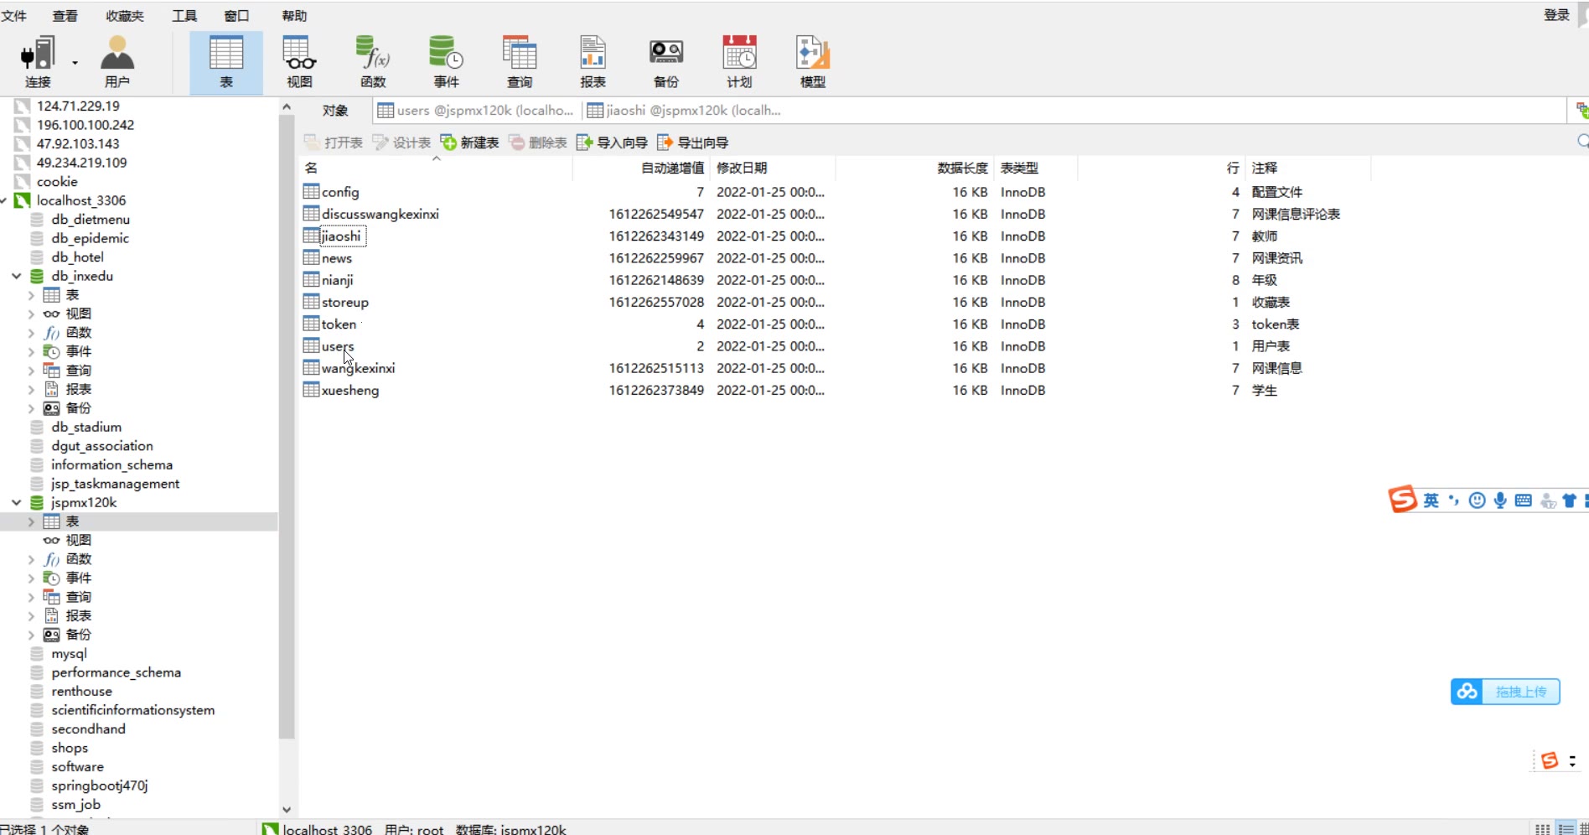The image size is (1589, 835).
Task: Open the 工具 tools menu
Action: pos(184,16)
